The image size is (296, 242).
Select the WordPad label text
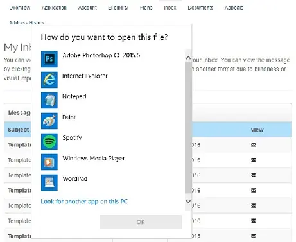tap(75, 179)
